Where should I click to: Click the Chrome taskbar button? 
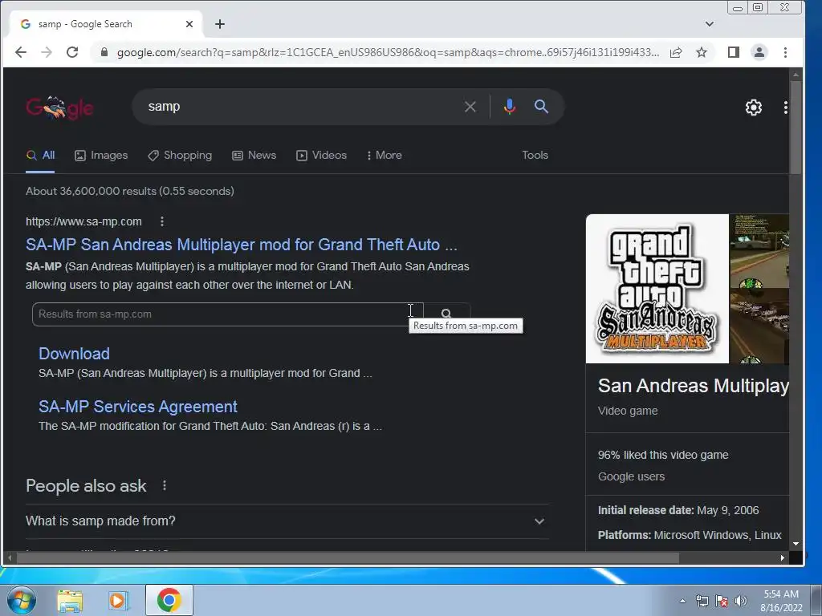point(169,600)
